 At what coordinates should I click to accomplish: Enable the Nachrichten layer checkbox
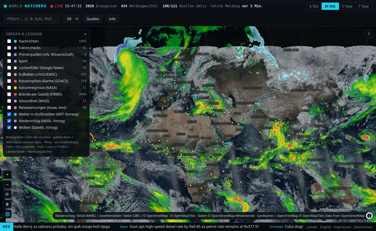coord(9,41)
